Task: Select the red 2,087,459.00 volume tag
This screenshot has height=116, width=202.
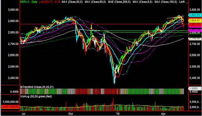Action: click(x=10, y=107)
